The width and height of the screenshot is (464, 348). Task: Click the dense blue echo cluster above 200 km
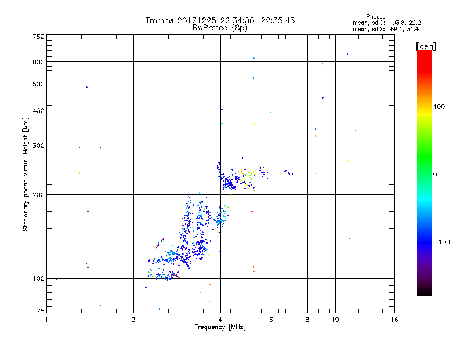point(229,182)
